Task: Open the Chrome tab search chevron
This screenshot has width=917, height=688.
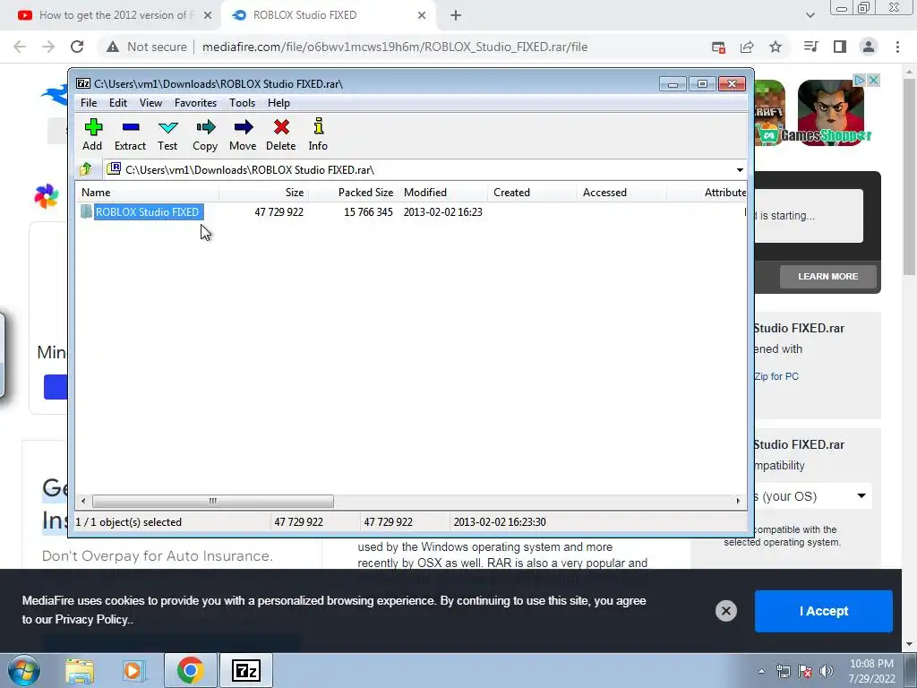Action: 810,15
